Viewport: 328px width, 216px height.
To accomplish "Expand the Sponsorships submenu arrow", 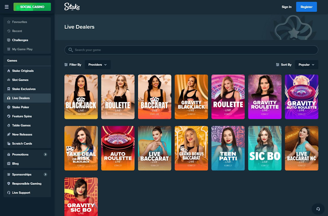I will (x=45, y=174).
